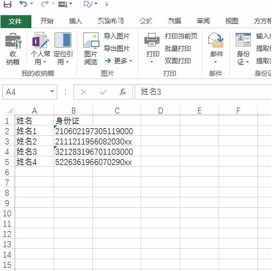Expand the 更多 picture options menu
This screenshot has width=272, height=271.
118,61
